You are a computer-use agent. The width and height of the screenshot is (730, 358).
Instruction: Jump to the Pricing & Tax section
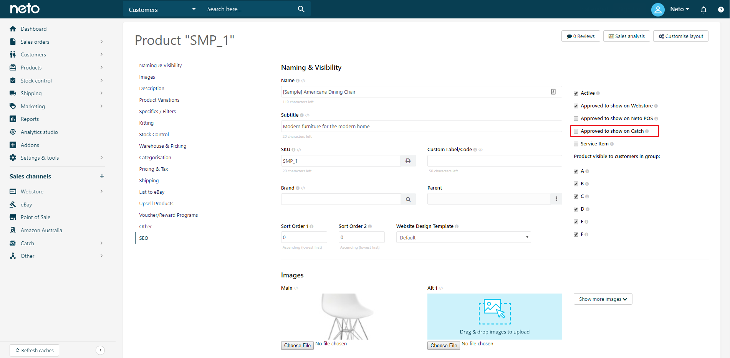point(154,169)
